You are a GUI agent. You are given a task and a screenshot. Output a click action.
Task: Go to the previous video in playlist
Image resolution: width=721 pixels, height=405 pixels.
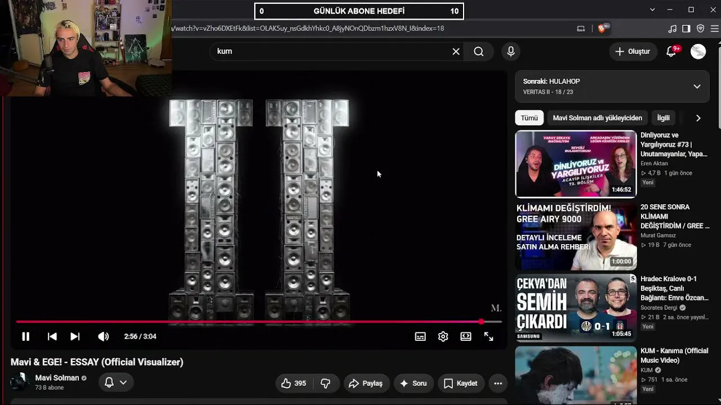(x=52, y=336)
